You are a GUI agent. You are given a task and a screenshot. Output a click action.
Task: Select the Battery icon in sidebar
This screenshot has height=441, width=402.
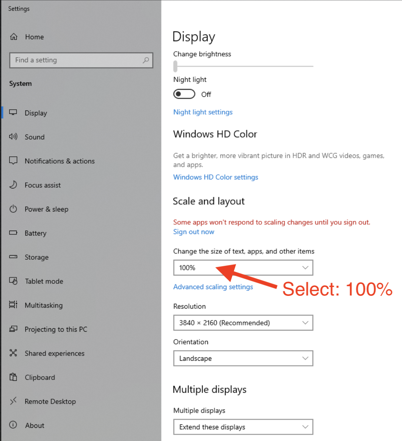(x=13, y=233)
